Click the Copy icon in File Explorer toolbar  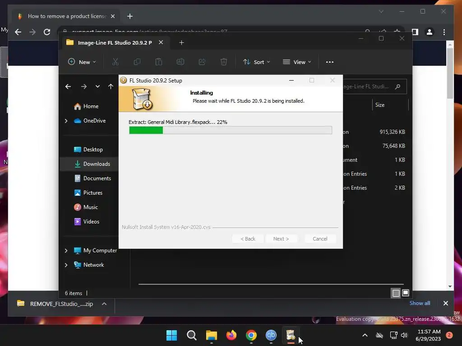point(137,62)
